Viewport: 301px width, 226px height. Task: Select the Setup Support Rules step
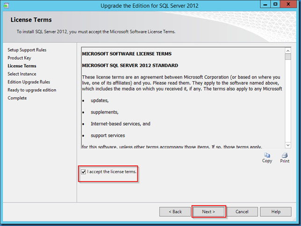click(x=27, y=50)
